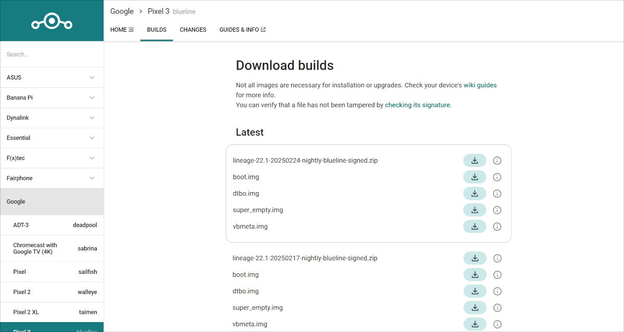
Task: Click the boot.img filename under Latest
Action: pyautogui.click(x=246, y=177)
